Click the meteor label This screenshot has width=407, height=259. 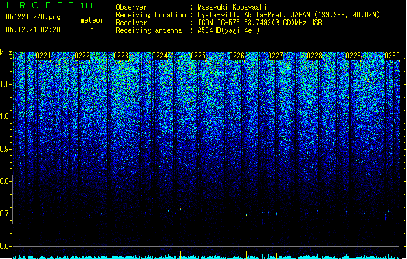[x=92, y=20]
